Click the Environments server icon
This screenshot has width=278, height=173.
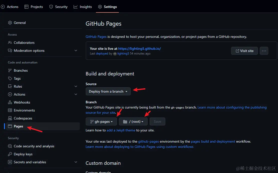(x=10, y=110)
